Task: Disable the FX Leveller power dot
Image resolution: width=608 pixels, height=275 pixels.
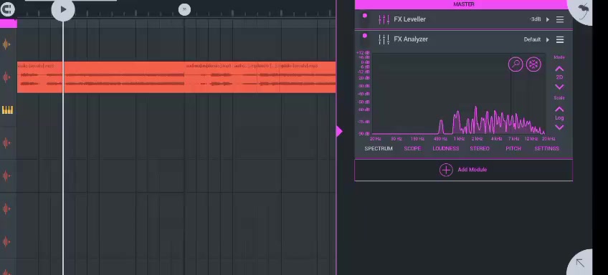Action: [x=364, y=16]
